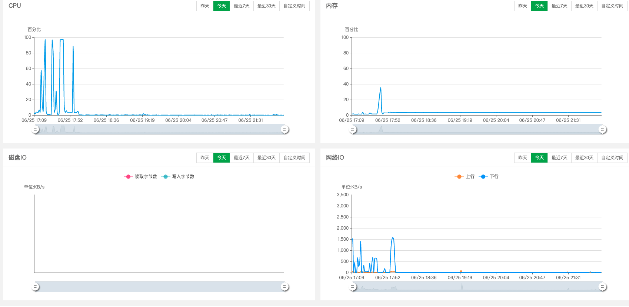Viewport: 629px width, 307px height.
Task: Choose 最近30天 in the 网络IO panel
Action: [584, 158]
